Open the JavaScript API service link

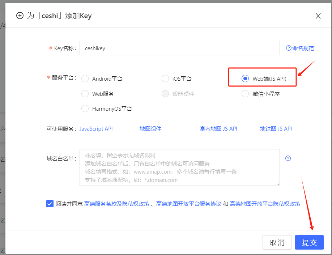coord(96,129)
